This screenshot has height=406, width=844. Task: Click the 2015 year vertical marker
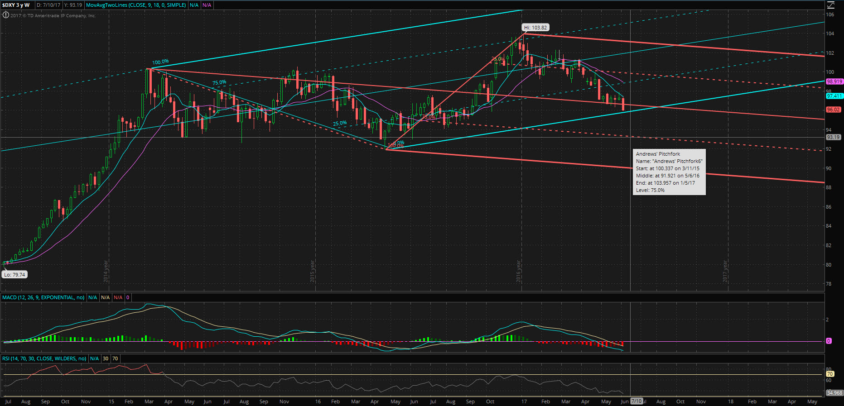click(x=312, y=272)
